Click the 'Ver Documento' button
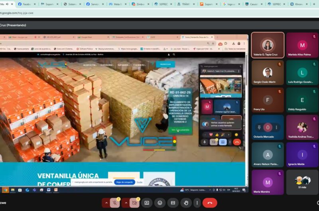Viewport: 319px width, 211px height. tap(180, 130)
